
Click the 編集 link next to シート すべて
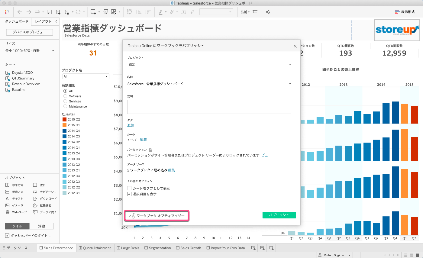[x=144, y=140]
